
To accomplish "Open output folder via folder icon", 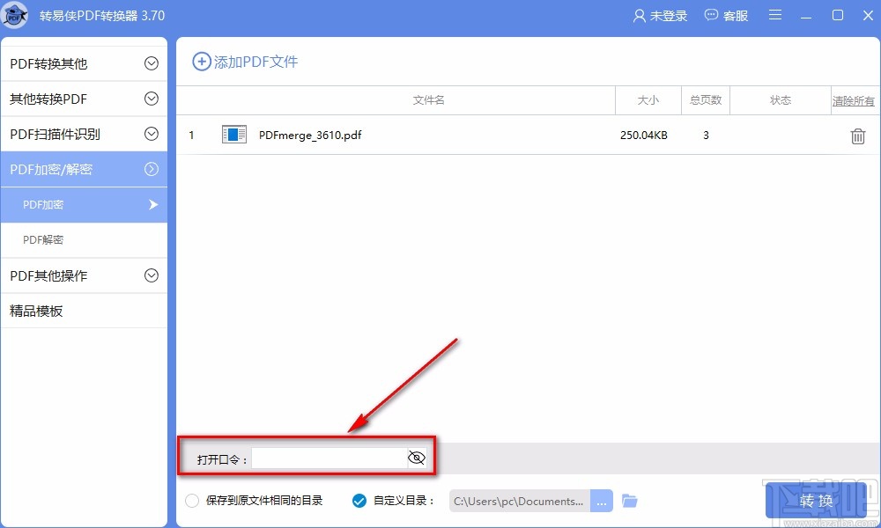I will pyautogui.click(x=630, y=500).
